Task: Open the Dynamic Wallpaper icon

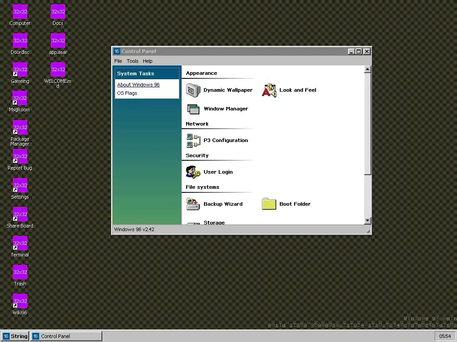Action: 193,90
